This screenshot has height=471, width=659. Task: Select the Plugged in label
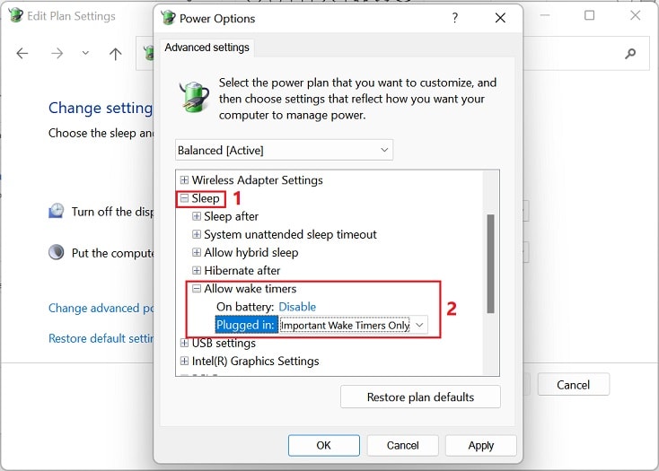pyautogui.click(x=245, y=325)
